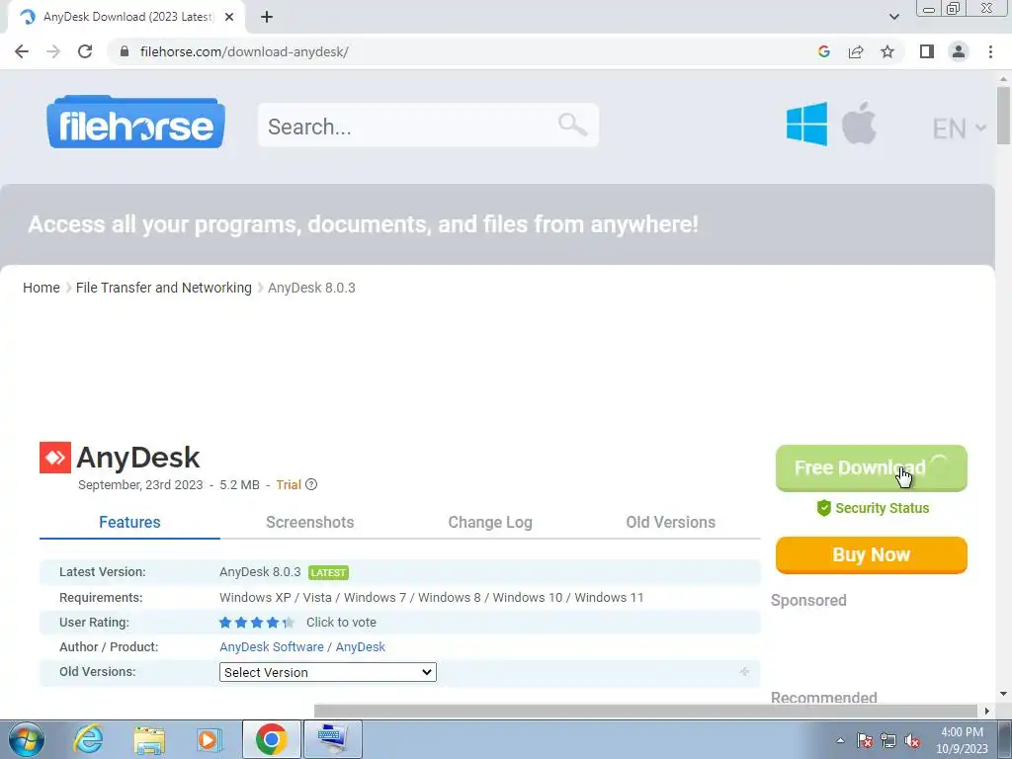Click the AnyDesk 8.0.3 breadcrumb text
The width and height of the screenshot is (1012, 759).
point(311,288)
